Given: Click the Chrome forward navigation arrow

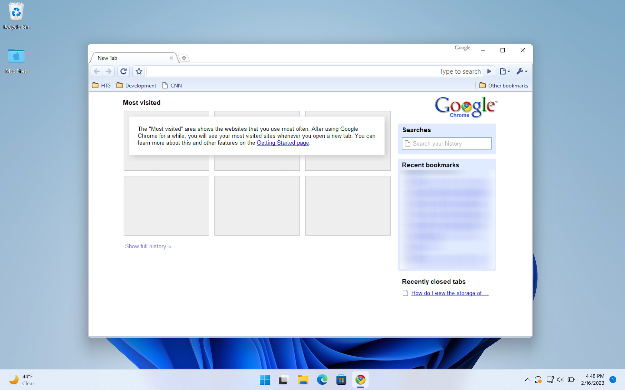Looking at the screenshot, I should tap(108, 71).
